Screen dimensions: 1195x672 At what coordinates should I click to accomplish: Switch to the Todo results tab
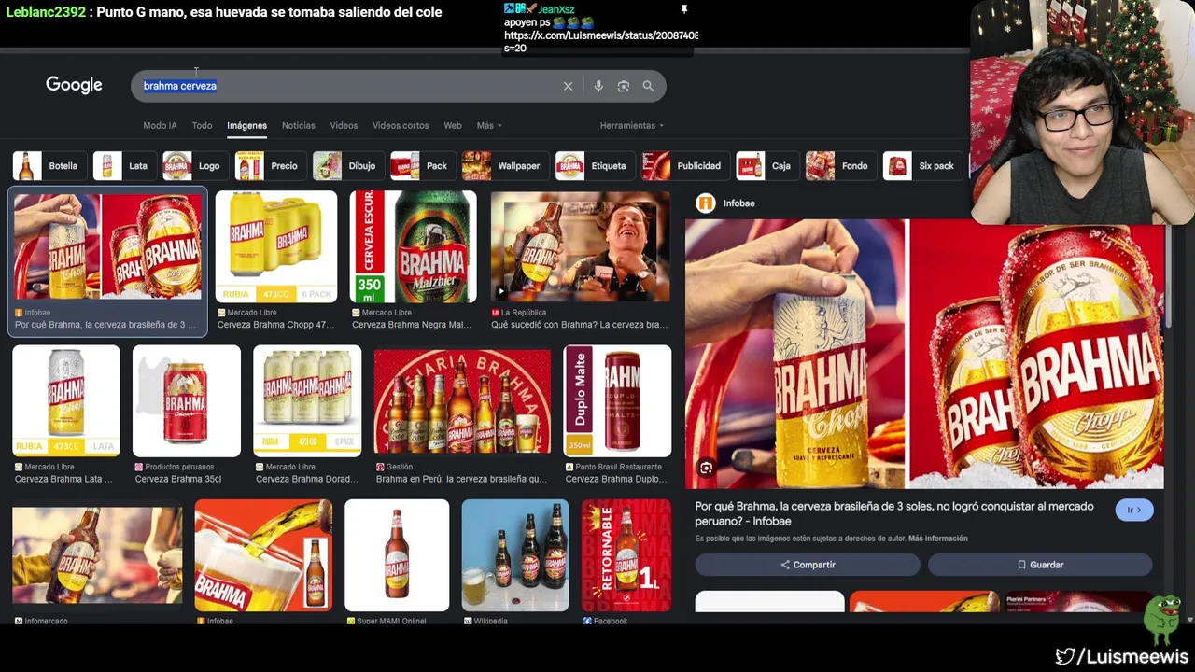[202, 126]
